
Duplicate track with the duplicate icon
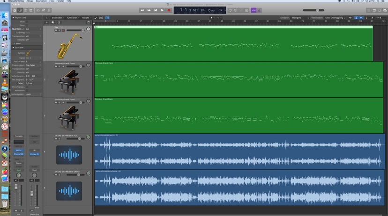click(x=52, y=22)
